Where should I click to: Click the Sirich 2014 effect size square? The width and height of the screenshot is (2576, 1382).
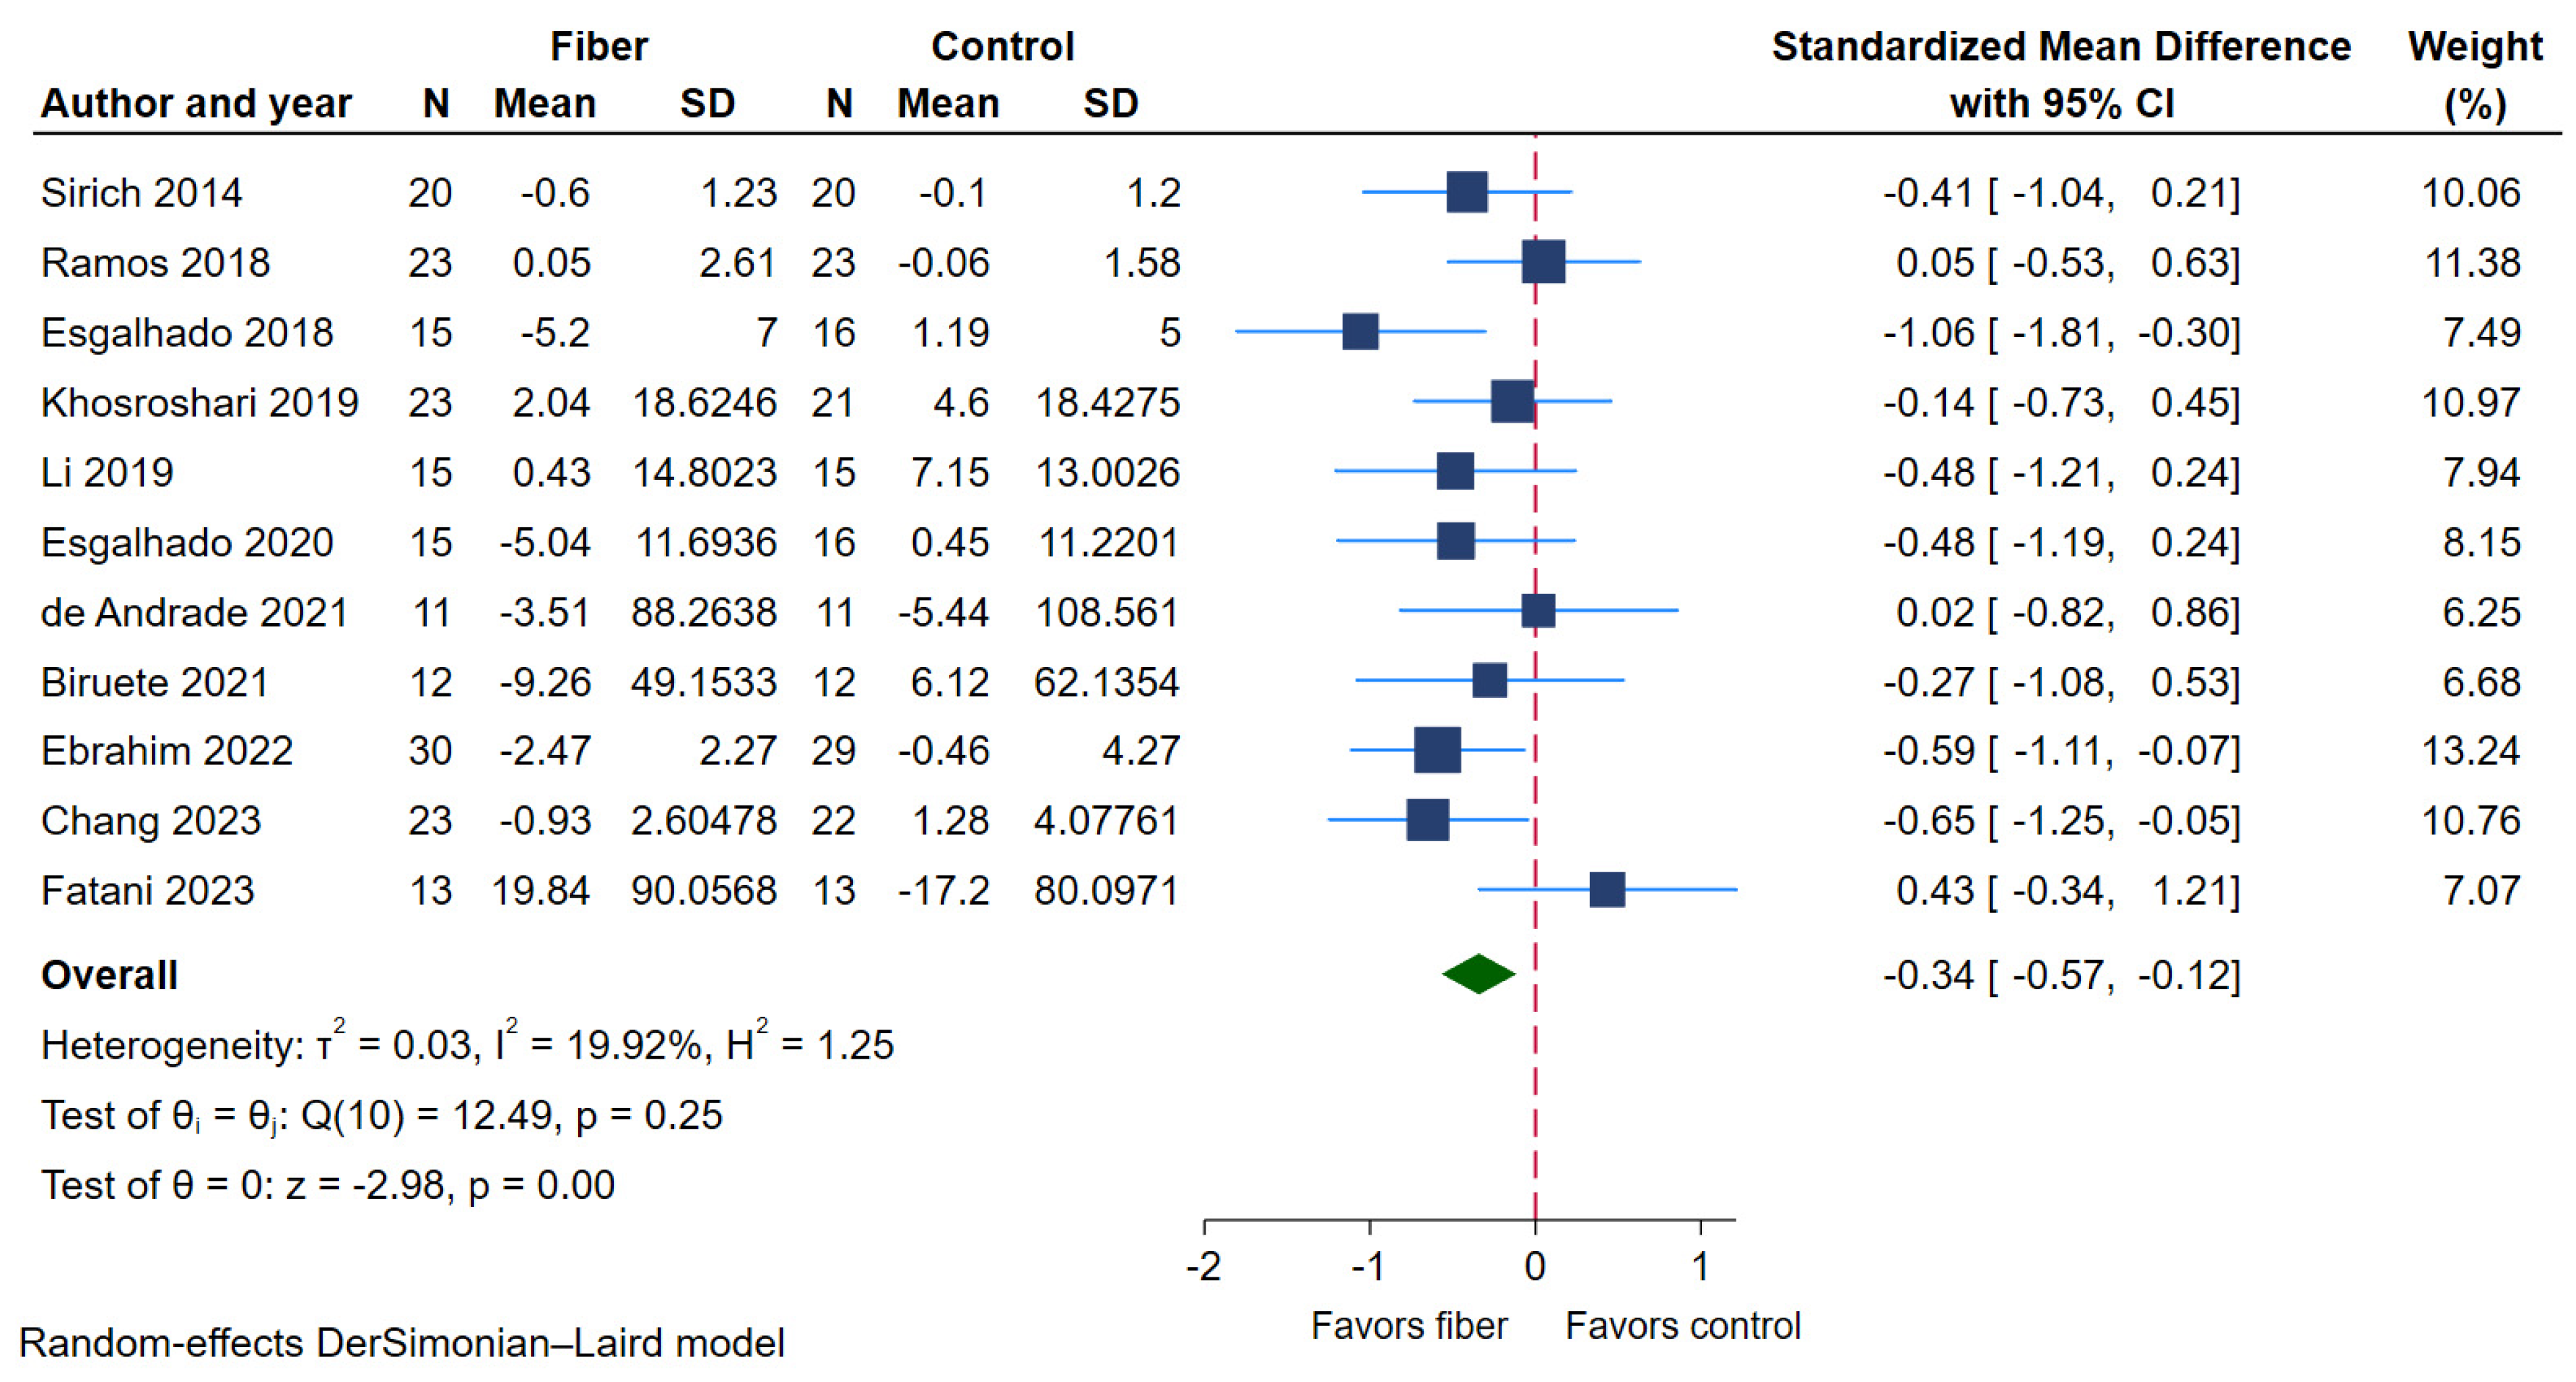[x=1466, y=192]
